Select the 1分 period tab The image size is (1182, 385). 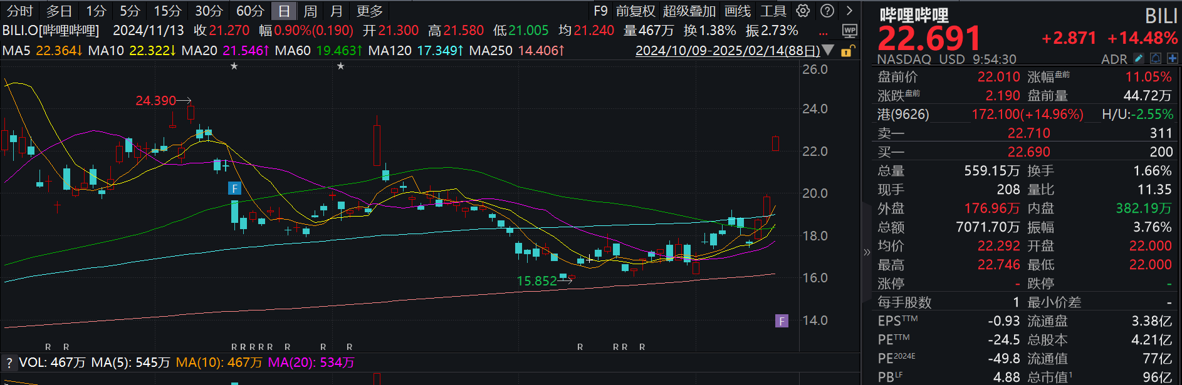pyautogui.click(x=96, y=11)
